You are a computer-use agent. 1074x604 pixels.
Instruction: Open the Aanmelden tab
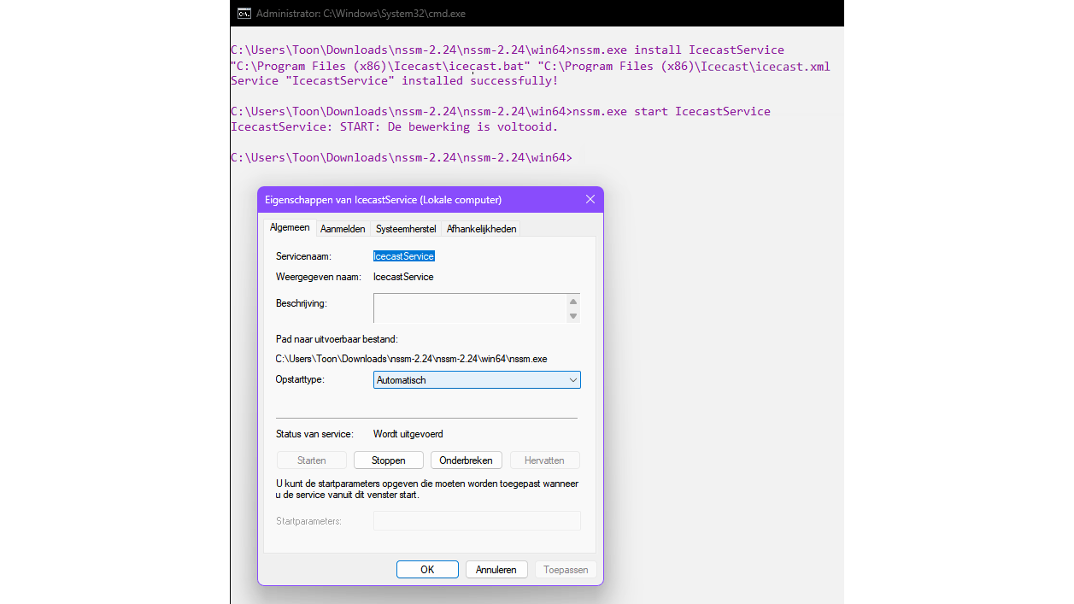pos(343,229)
